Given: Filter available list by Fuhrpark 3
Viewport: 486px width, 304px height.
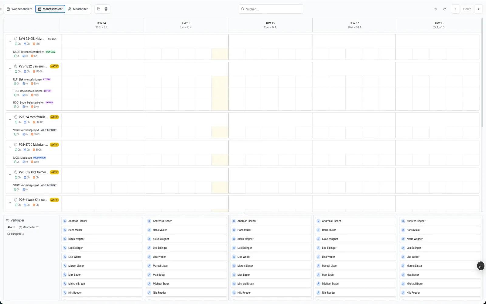Looking at the screenshot, I should [15, 234].
